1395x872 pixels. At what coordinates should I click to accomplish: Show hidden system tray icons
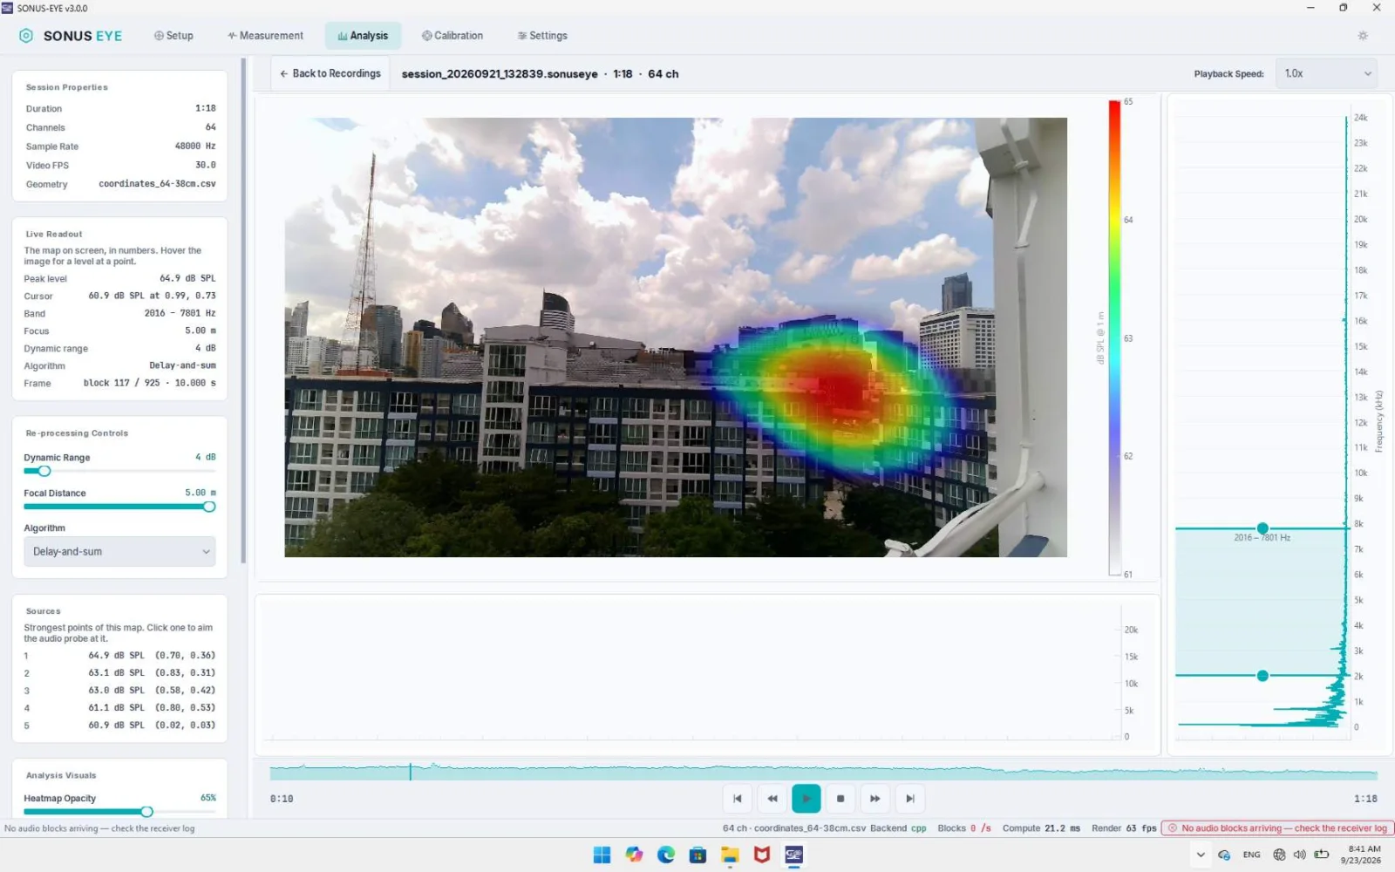(x=1201, y=855)
